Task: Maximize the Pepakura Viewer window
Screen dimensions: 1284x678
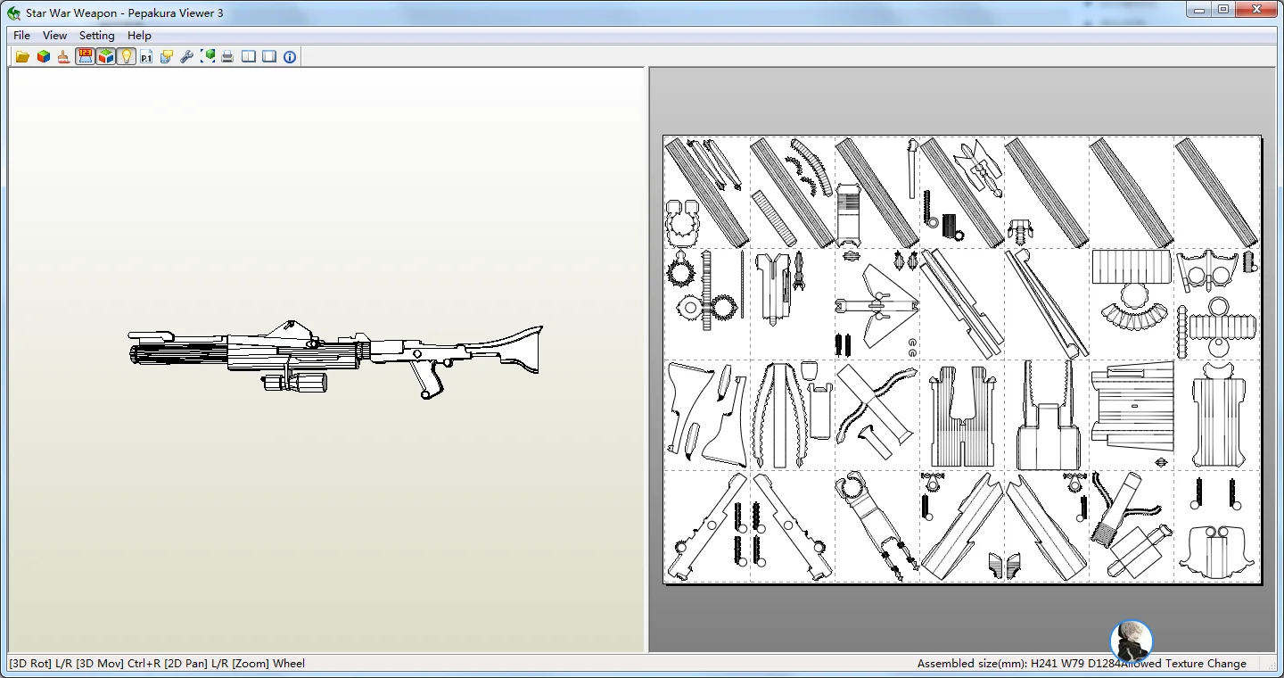Action: [1223, 10]
